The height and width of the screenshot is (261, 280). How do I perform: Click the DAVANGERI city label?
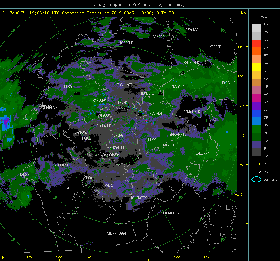[139, 198]
